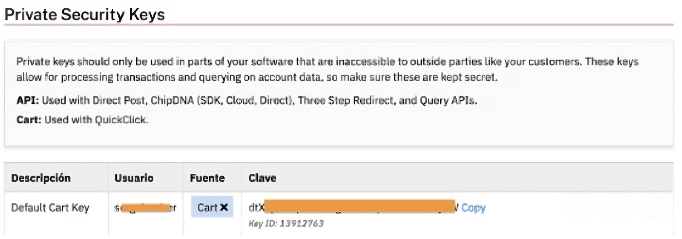Click the Fuente column header
The height and width of the screenshot is (239, 682).
click(207, 178)
